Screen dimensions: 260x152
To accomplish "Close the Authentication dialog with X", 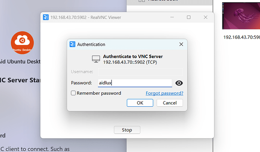I will click(181, 45).
